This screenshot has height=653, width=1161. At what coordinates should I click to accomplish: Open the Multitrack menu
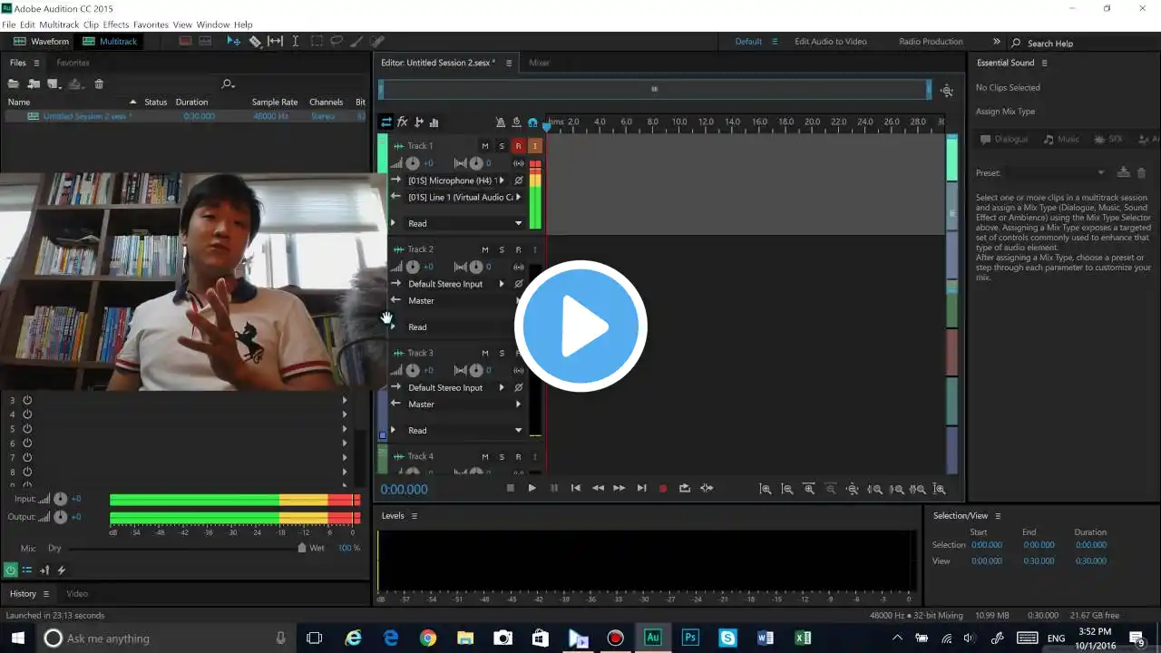[x=59, y=24]
